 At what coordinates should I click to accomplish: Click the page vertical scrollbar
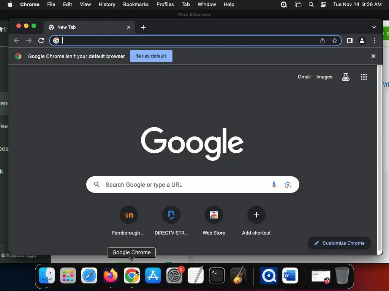click(x=380, y=158)
